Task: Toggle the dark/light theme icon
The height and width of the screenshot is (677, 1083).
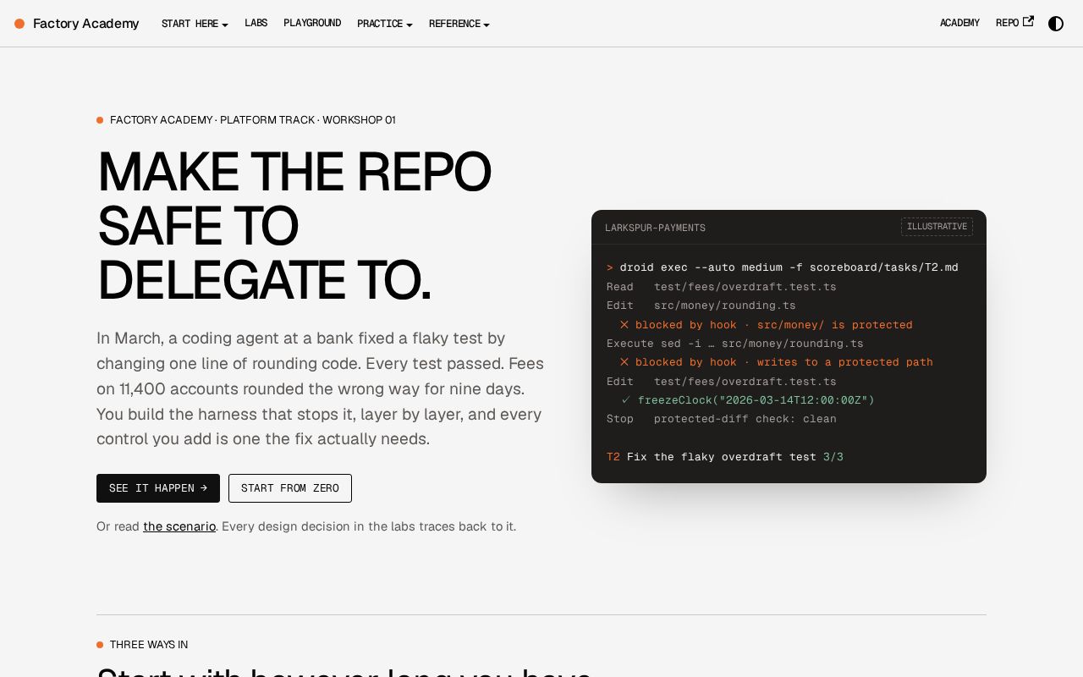Action: coord(1056,24)
